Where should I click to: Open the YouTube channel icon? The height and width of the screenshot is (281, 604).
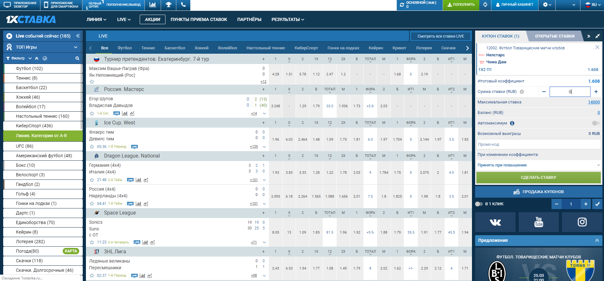coord(538,222)
